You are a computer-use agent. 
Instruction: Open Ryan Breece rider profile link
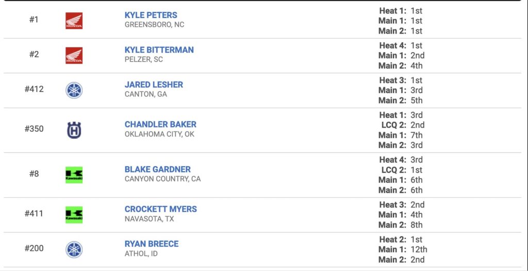(152, 244)
